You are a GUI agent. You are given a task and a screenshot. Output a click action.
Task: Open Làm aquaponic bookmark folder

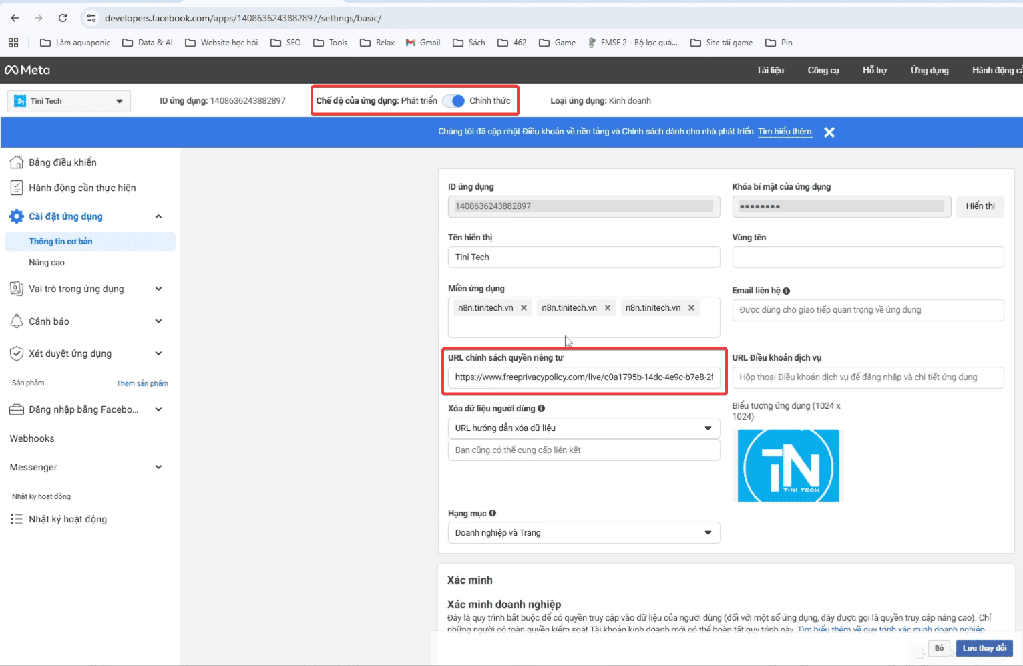(75, 43)
